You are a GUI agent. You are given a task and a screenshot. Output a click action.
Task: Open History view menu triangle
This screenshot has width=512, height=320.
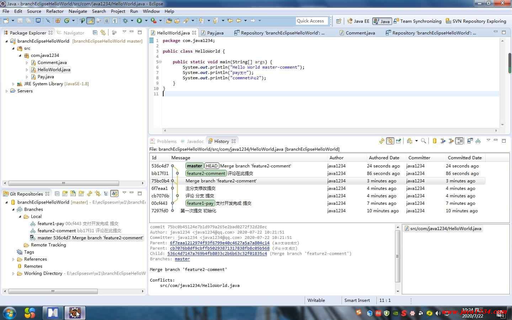488,140
